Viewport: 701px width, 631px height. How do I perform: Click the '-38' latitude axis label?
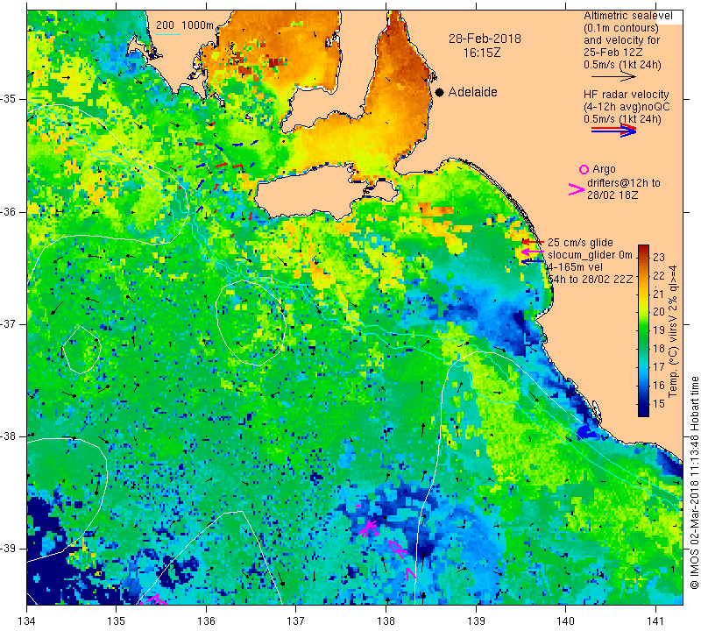click(x=9, y=436)
